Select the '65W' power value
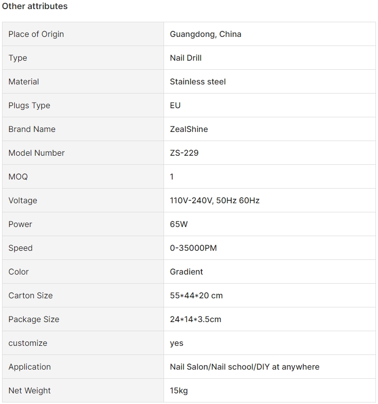 pos(179,225)
